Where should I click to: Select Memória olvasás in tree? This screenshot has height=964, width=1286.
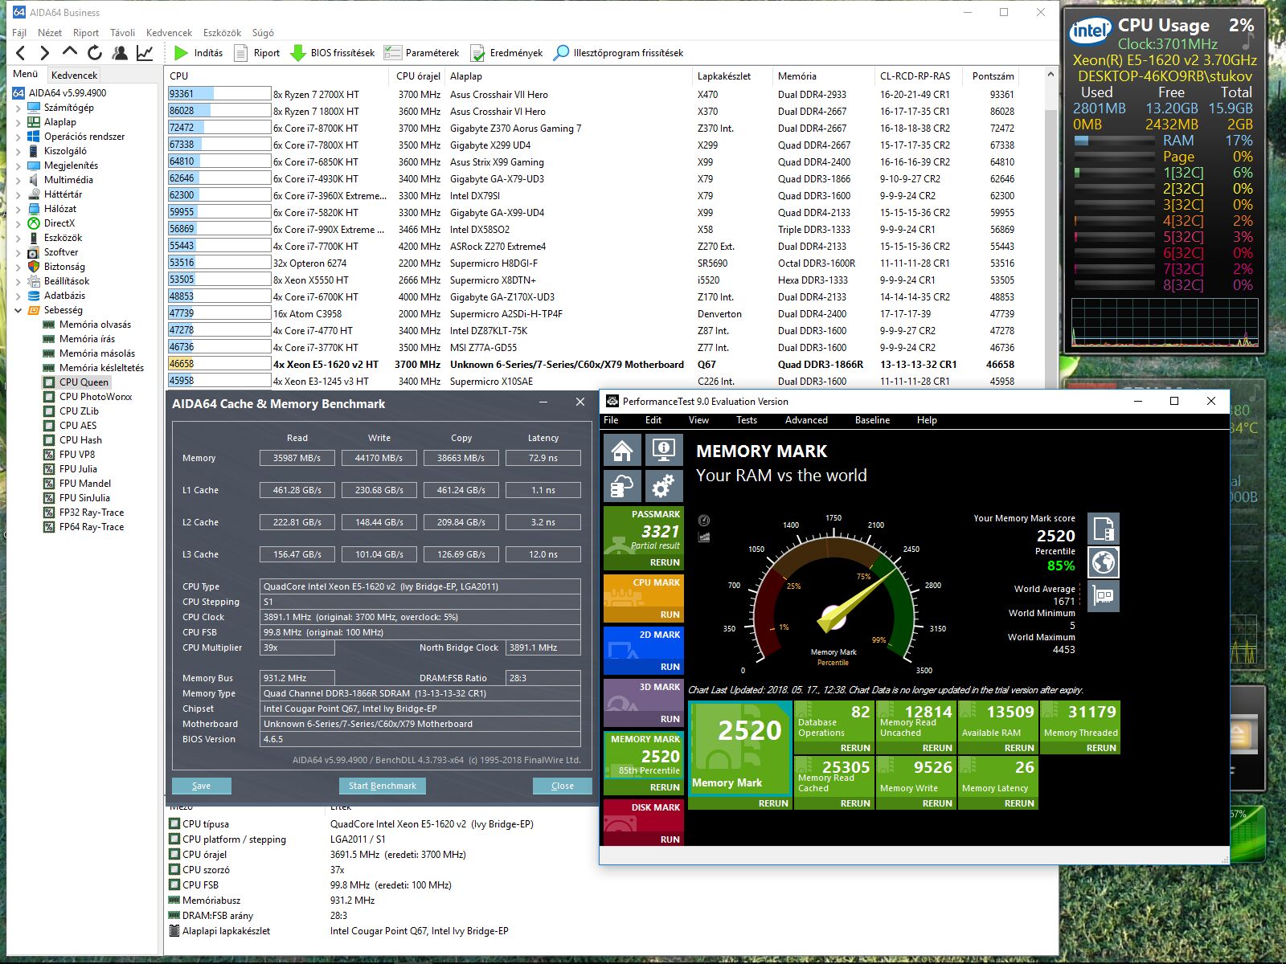[x=95, y=325]
